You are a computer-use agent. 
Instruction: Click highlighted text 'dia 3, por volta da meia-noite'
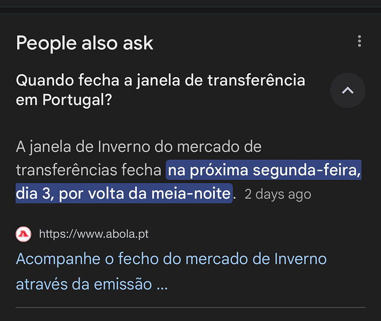[x=123, y=194]
